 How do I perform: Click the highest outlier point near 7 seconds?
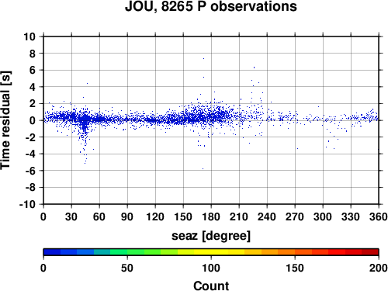point(203,58)
